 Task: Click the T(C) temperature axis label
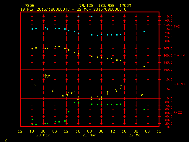(177, 27)
